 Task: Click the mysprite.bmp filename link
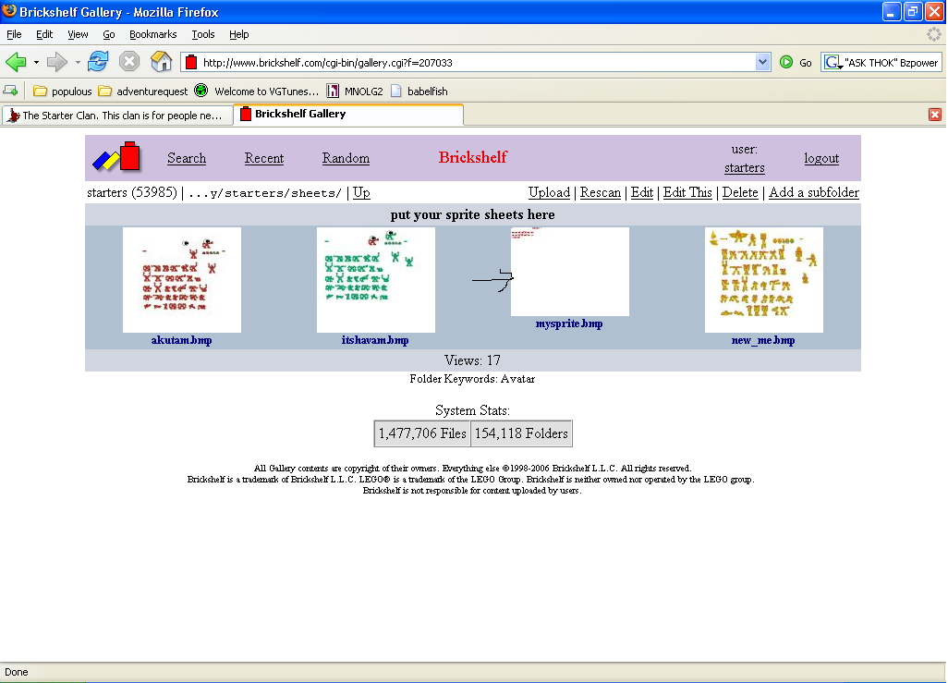[569, 323]
